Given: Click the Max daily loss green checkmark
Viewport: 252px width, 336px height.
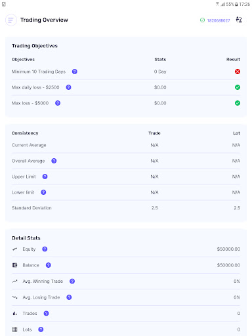Looking at the screenshot, I should coord(238,87).
